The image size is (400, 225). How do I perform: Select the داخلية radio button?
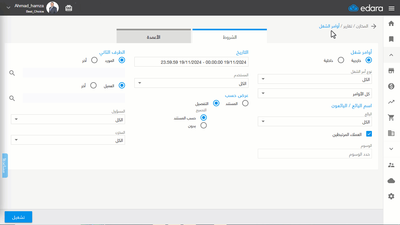341,60
